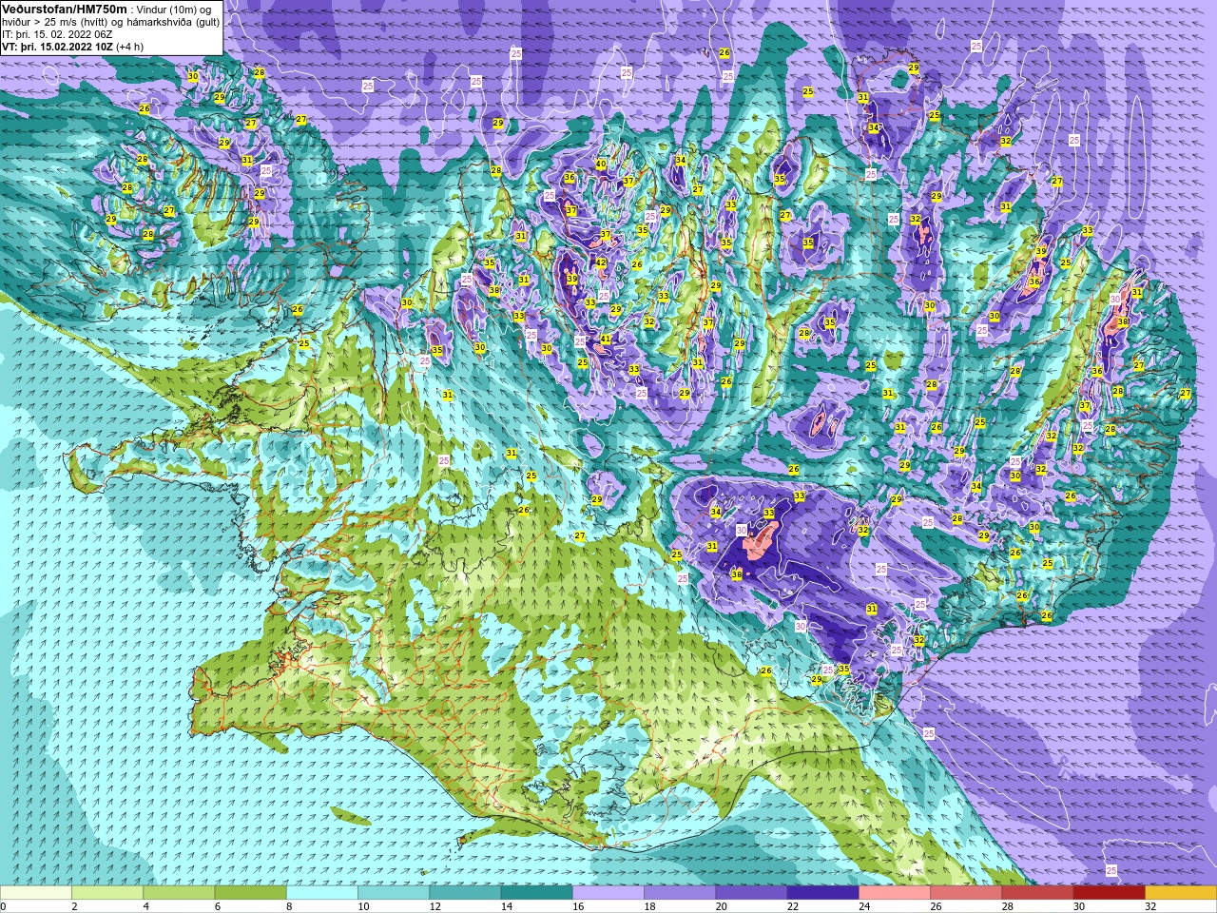Pick the 10–12 m/s turquoise legend swatch

coord(394,893)
